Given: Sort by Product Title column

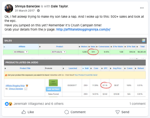Looking at the screenshot, I should (x=25, y=68).
